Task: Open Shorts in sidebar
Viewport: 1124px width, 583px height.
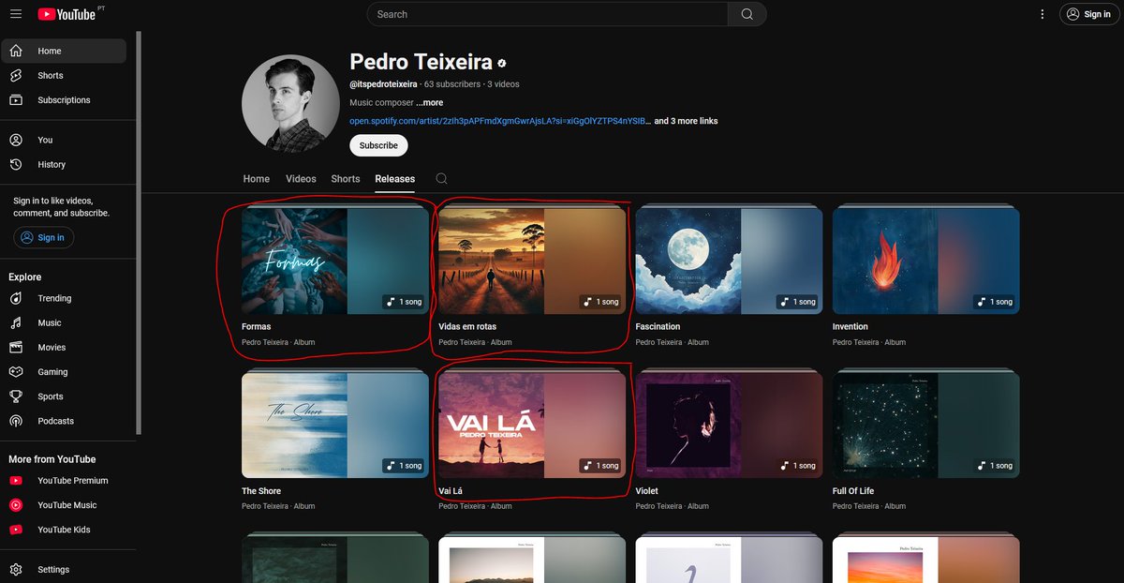Action: (65, 75)
